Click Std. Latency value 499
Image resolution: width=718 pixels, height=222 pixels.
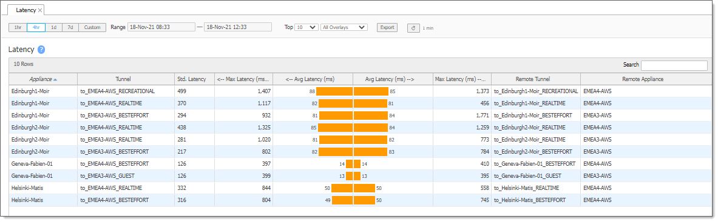tap(182, 91)
